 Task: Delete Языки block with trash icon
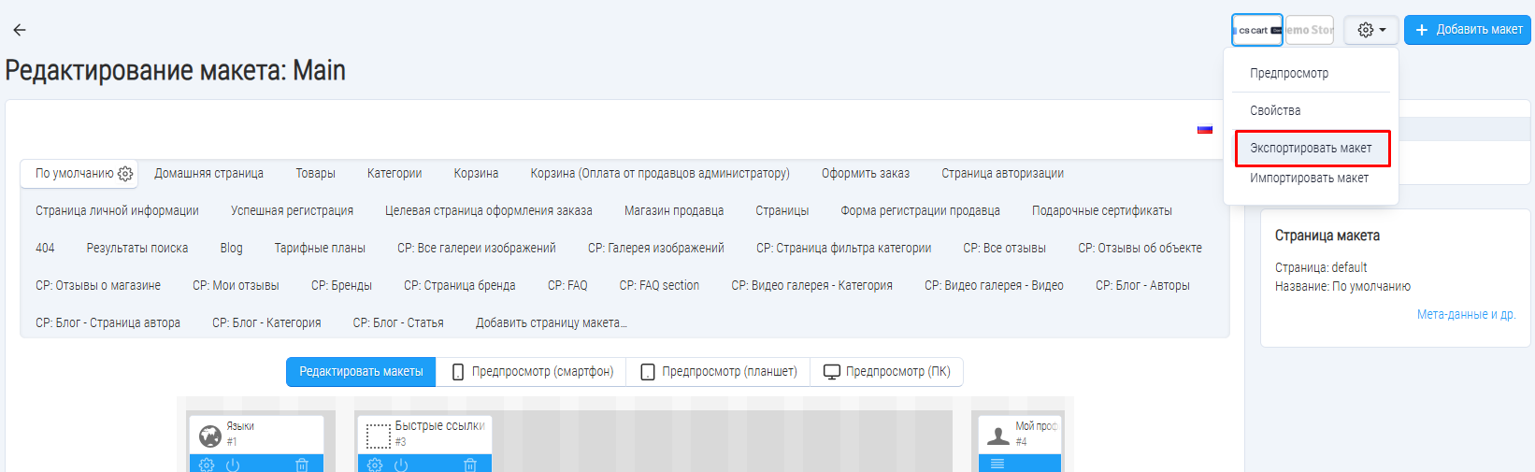pos(302,465)
